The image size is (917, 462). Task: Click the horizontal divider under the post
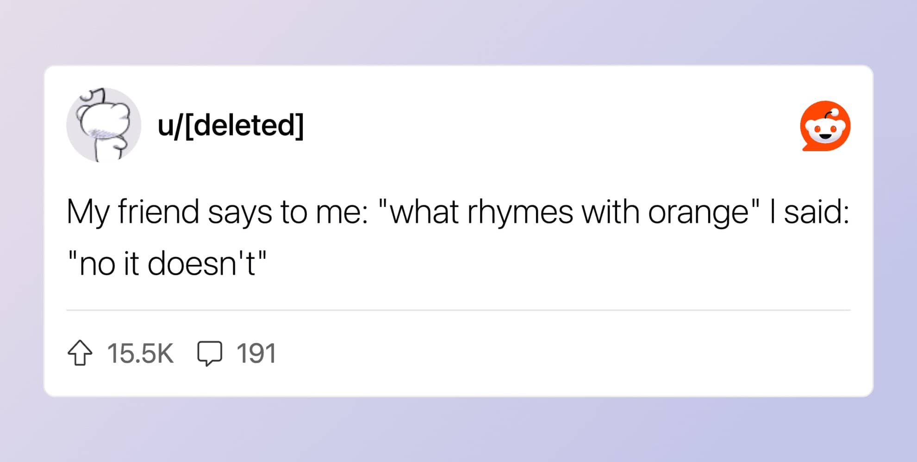pyautogui.click(x=458, y=310)
